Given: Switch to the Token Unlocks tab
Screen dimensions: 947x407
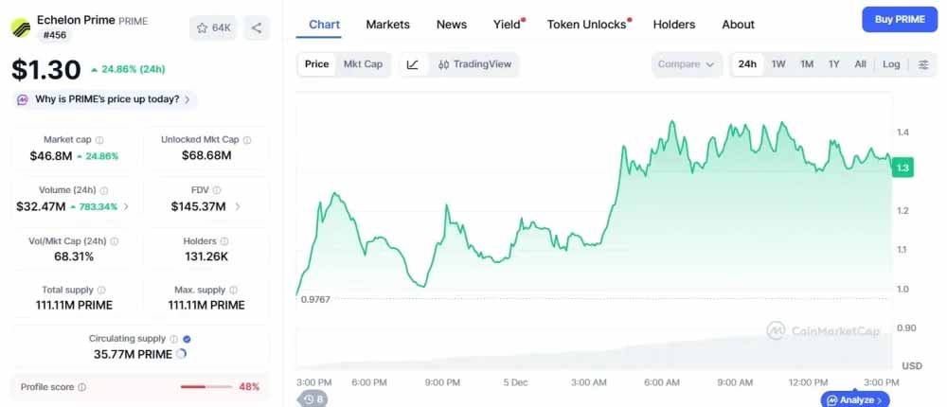Looking at the screenshot, I should coord(587,25).
